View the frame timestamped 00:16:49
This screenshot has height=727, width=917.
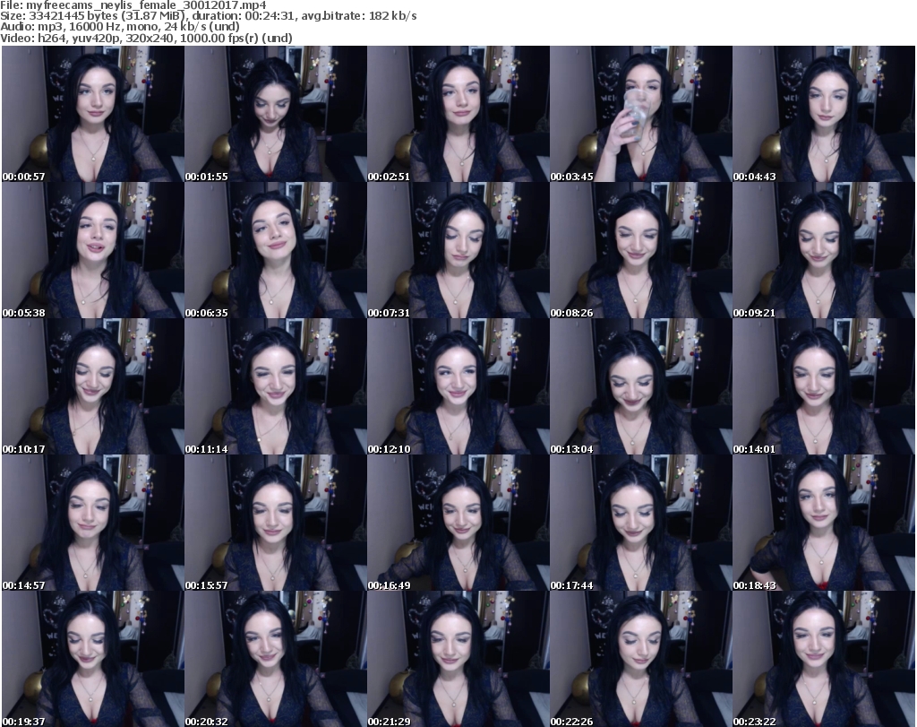(x=458, y=524)
